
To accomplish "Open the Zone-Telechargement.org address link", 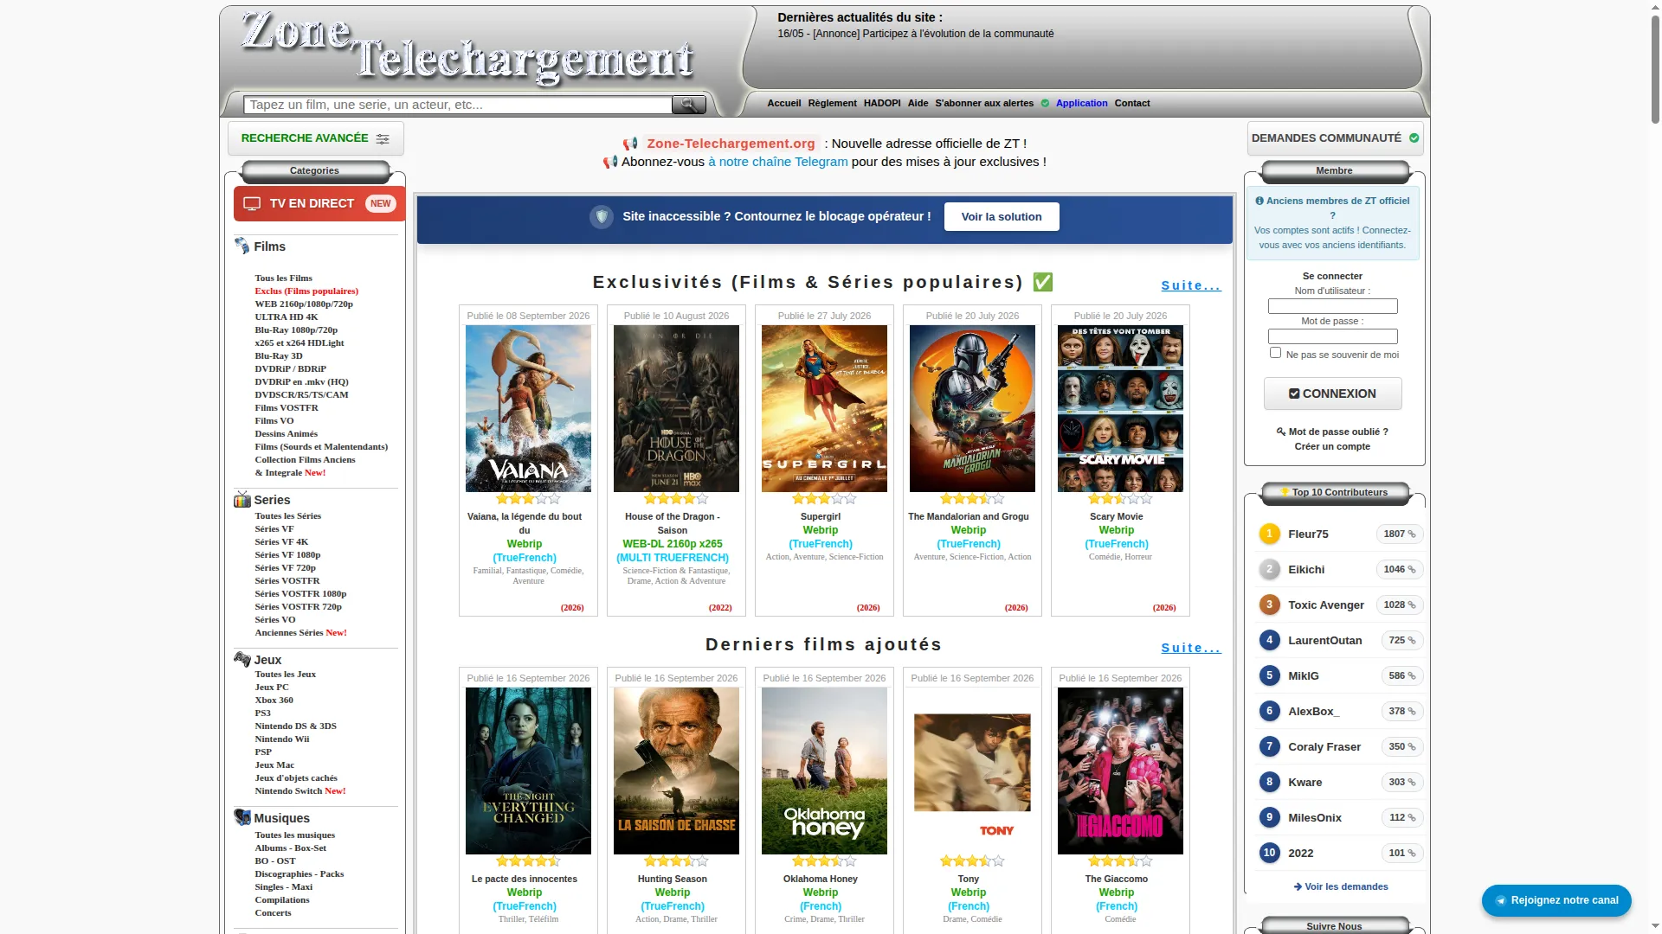I will 731,144.
